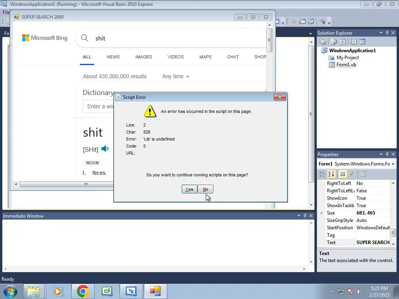Screen dimensions: 399x299
Task: Click the Properties Window icon in Solution Explorer
Action: click(x=323, y=42)
